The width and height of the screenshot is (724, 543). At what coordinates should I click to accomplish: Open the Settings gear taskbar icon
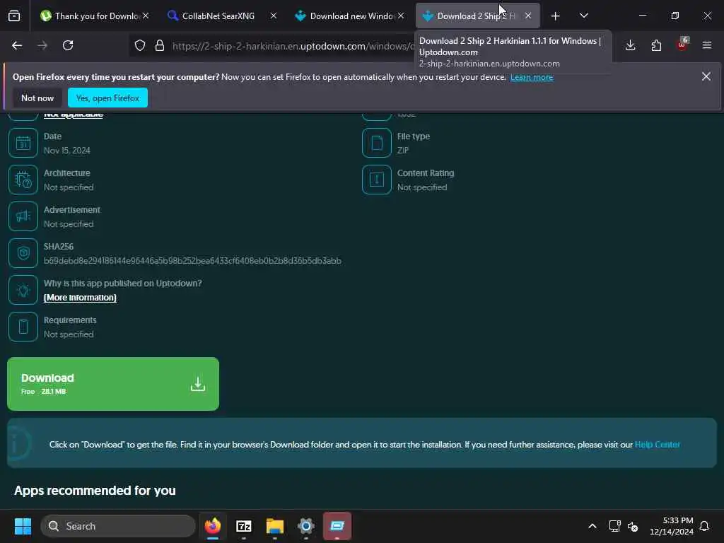[305, 526]
